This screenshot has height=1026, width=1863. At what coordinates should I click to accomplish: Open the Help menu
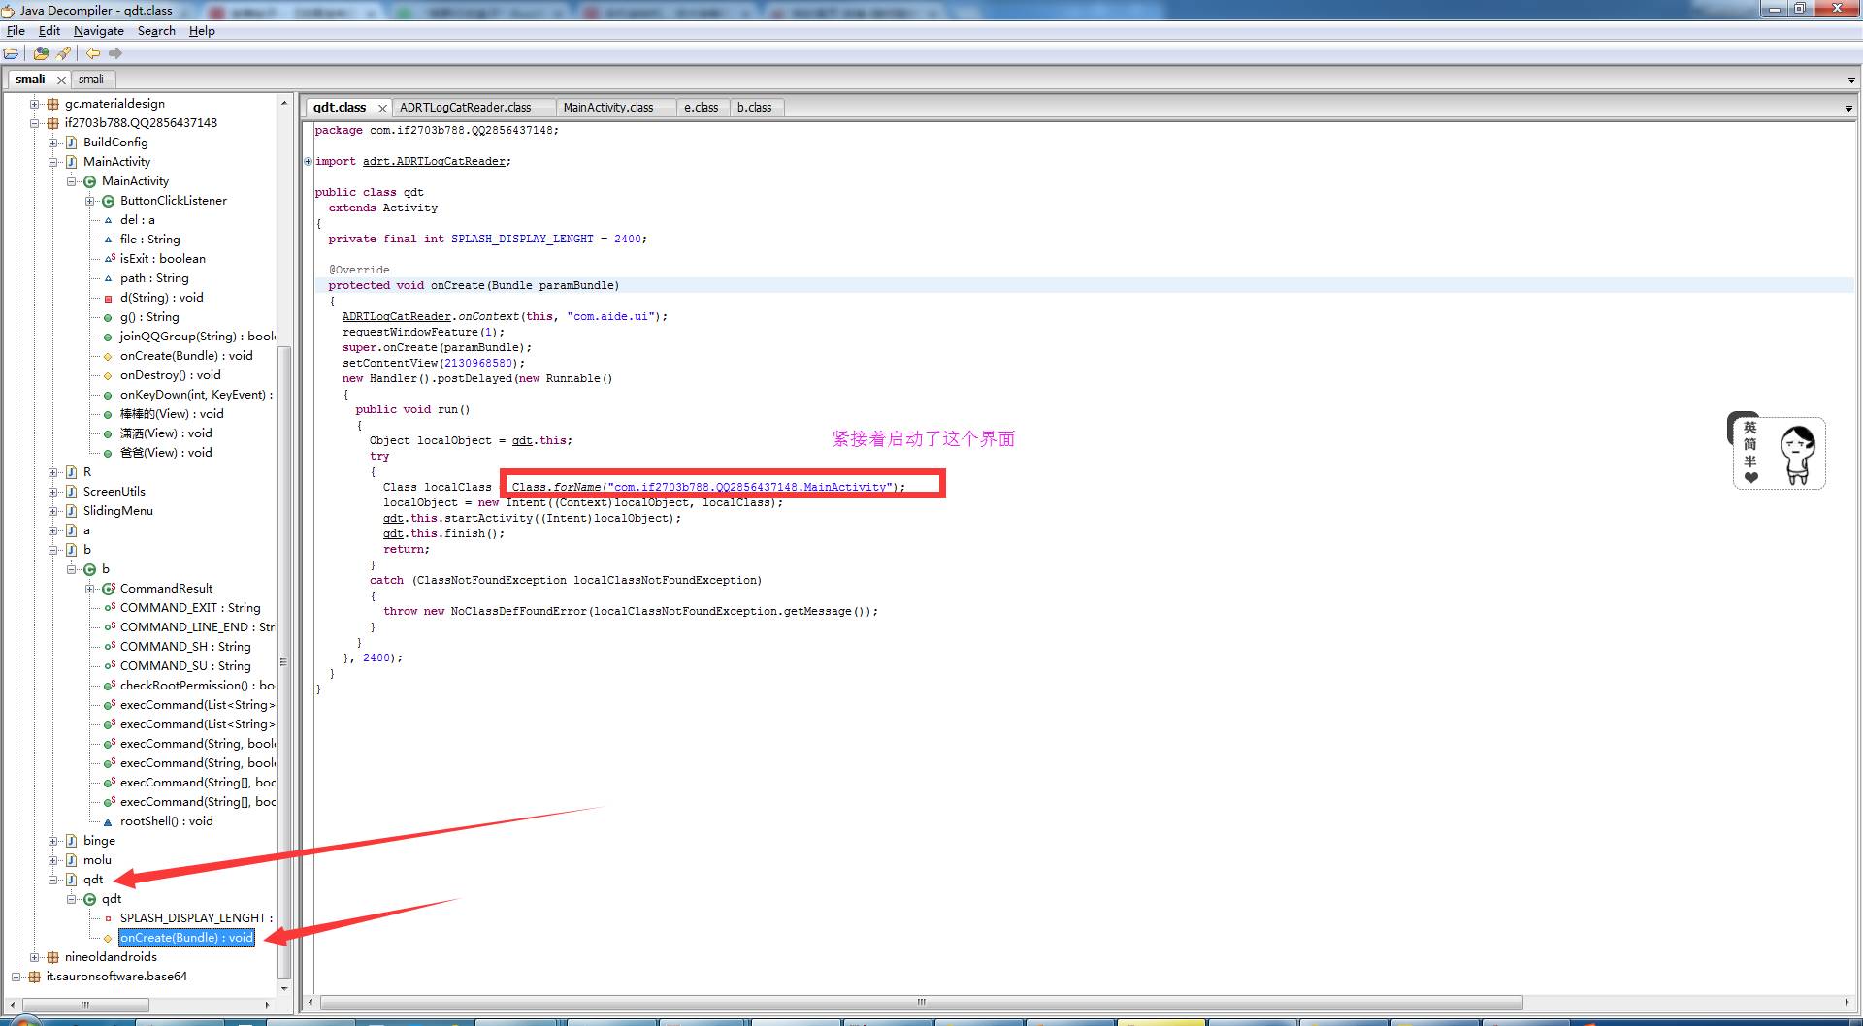click(x=202, y=31)
